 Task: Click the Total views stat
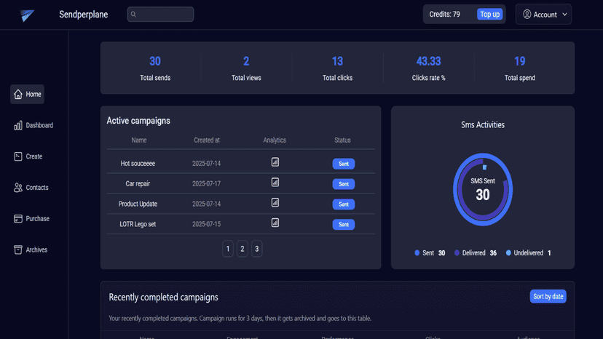coord(246,68)
